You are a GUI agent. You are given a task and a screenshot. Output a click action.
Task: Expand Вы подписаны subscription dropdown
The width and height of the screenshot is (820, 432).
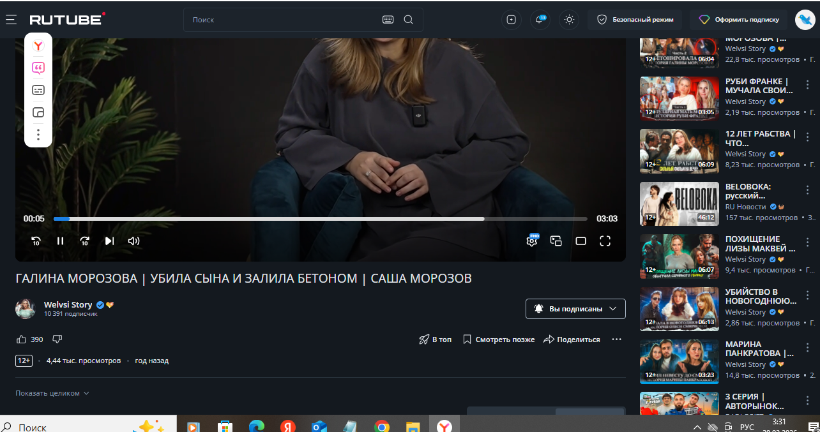575,309
